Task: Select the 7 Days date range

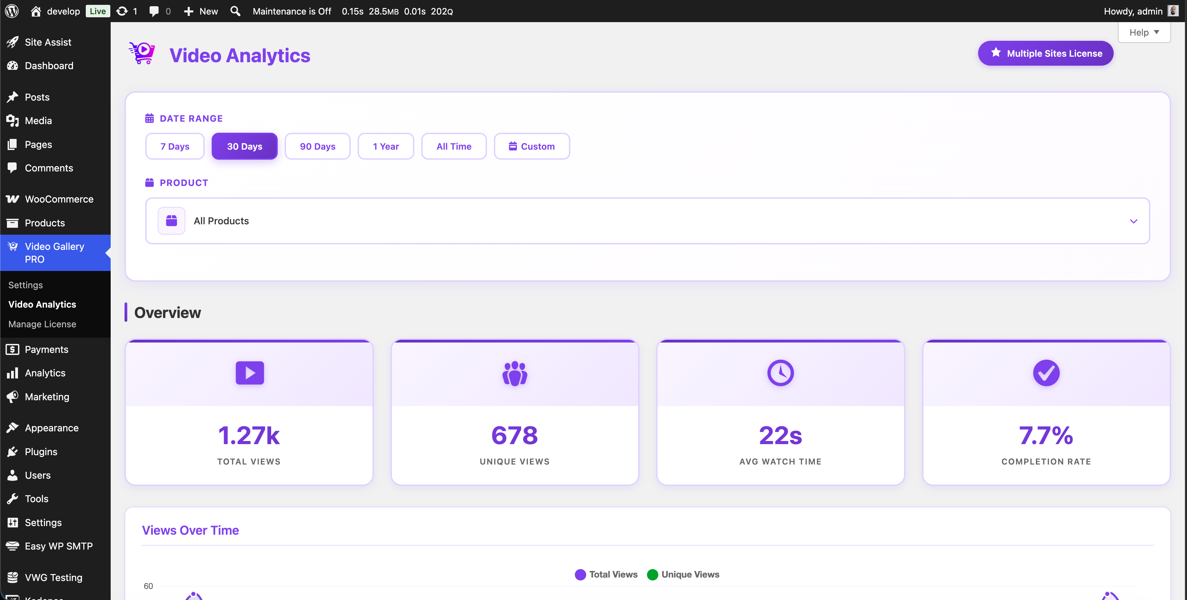Action: [x=175, y=146]
